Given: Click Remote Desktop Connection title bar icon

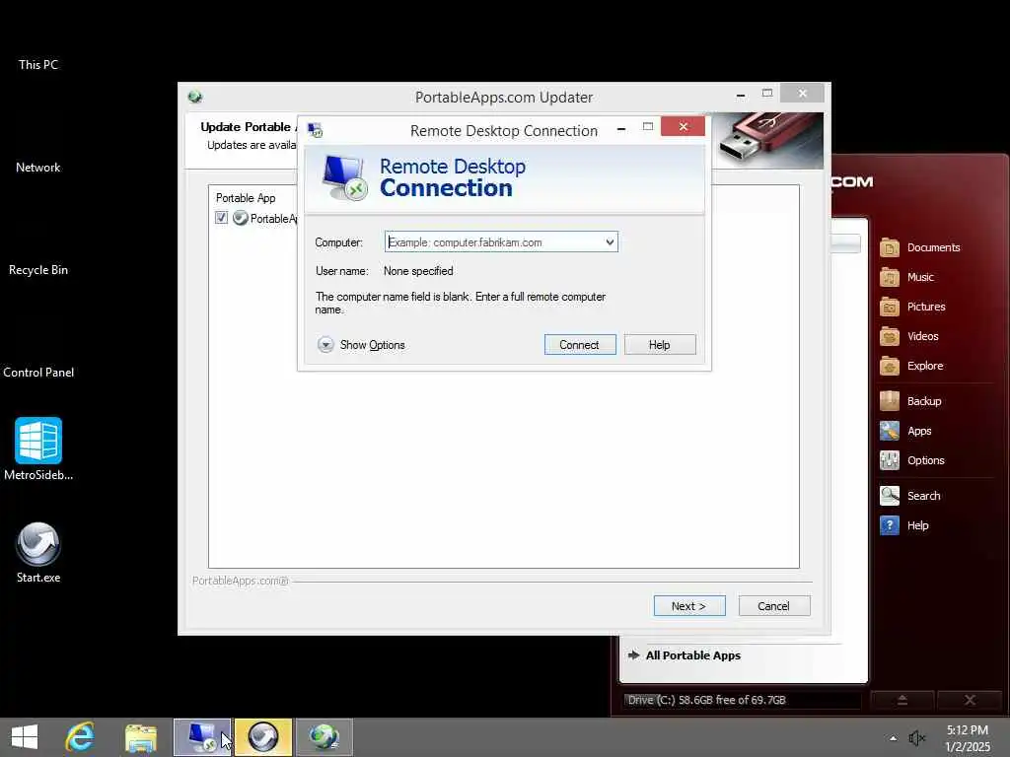Looking at the screenshot, I should 315,131.
